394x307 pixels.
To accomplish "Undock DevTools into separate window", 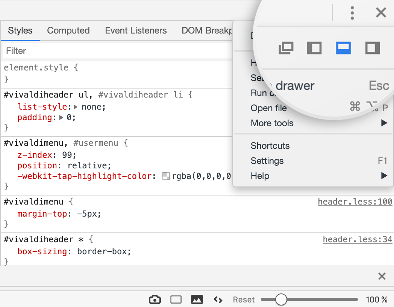I will tap(286, 48).
